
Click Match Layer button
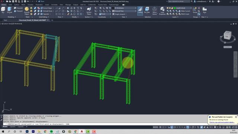click(x=184, y=14)
